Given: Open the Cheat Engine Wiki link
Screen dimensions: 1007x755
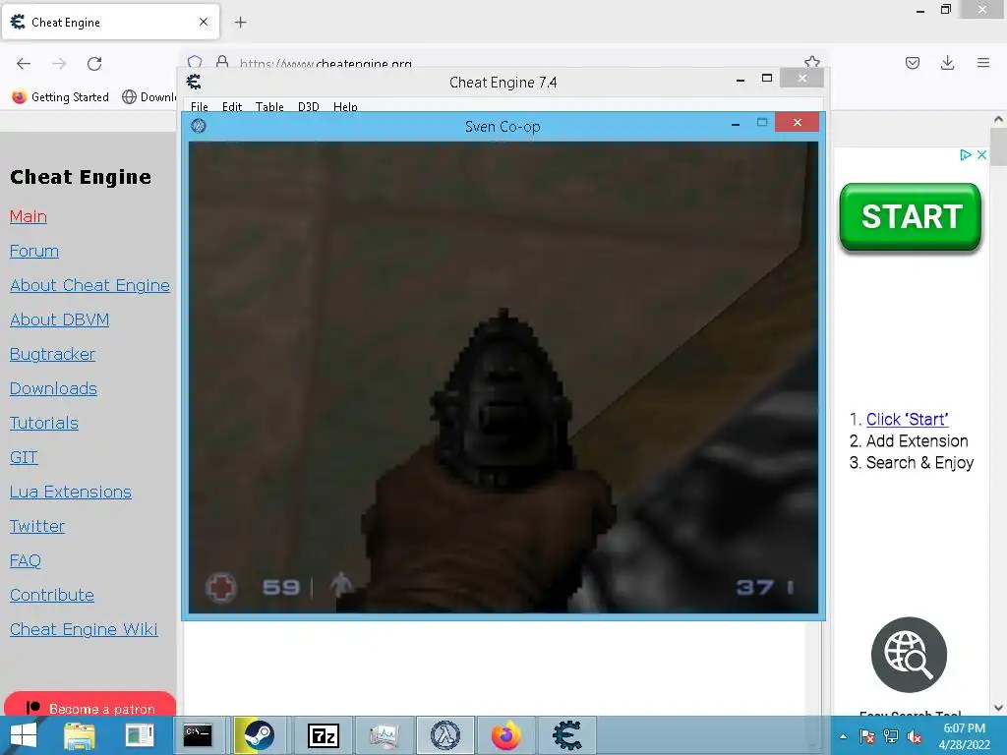Looking at the screenshot, I should point(84,629).
